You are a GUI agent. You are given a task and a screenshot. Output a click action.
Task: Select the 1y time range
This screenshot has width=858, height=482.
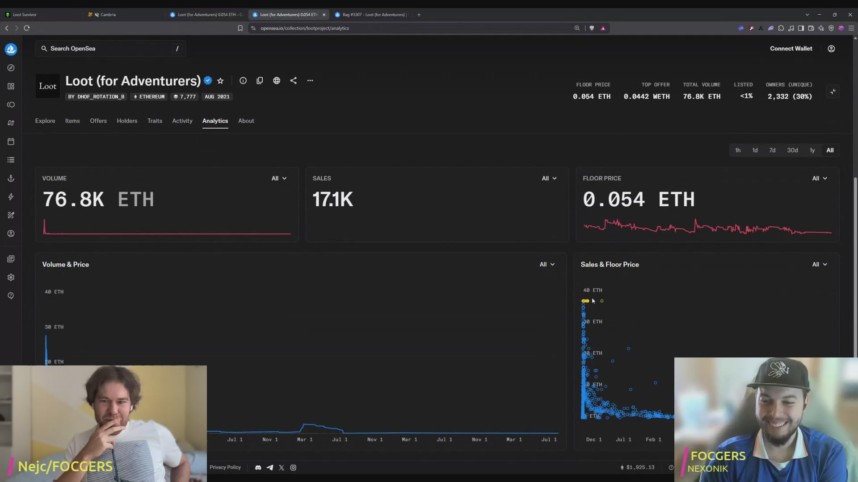[812, 150]
